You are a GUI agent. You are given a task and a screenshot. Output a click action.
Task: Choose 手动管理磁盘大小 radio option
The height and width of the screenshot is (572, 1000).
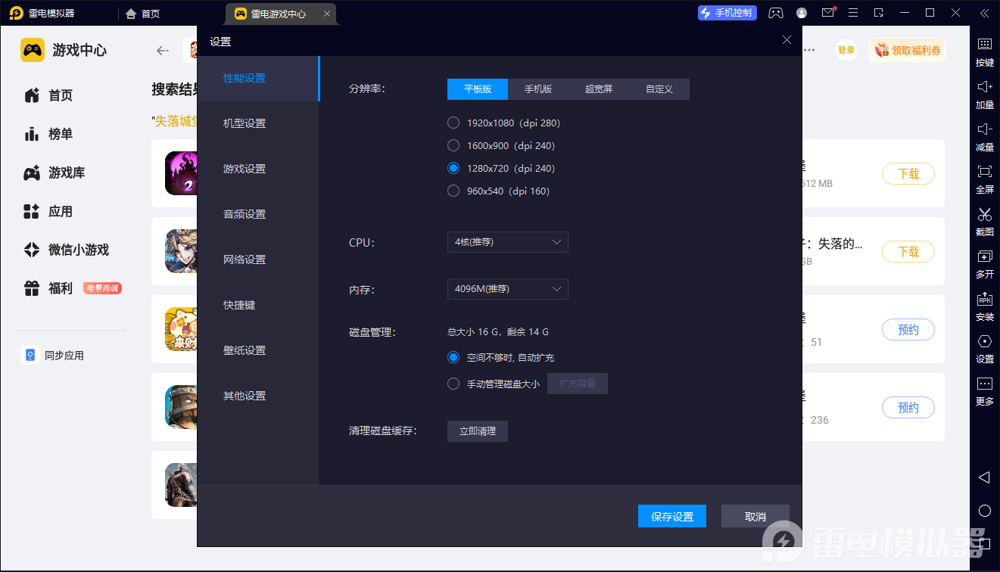pos(453,384)
